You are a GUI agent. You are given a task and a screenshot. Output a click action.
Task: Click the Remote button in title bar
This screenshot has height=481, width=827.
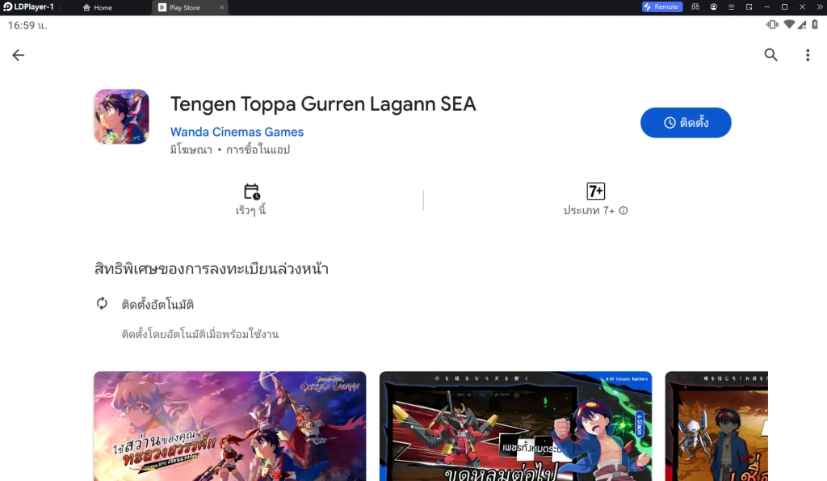662,6
